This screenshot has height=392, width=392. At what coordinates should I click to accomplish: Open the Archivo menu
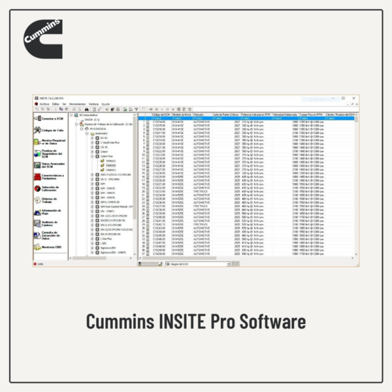pos(44,104)
